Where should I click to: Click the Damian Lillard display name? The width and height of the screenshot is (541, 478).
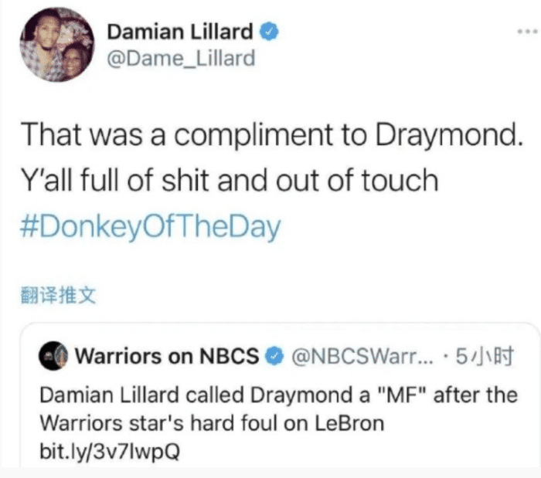pos(180,32)
